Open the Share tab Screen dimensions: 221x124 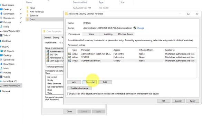pos(91,34)
